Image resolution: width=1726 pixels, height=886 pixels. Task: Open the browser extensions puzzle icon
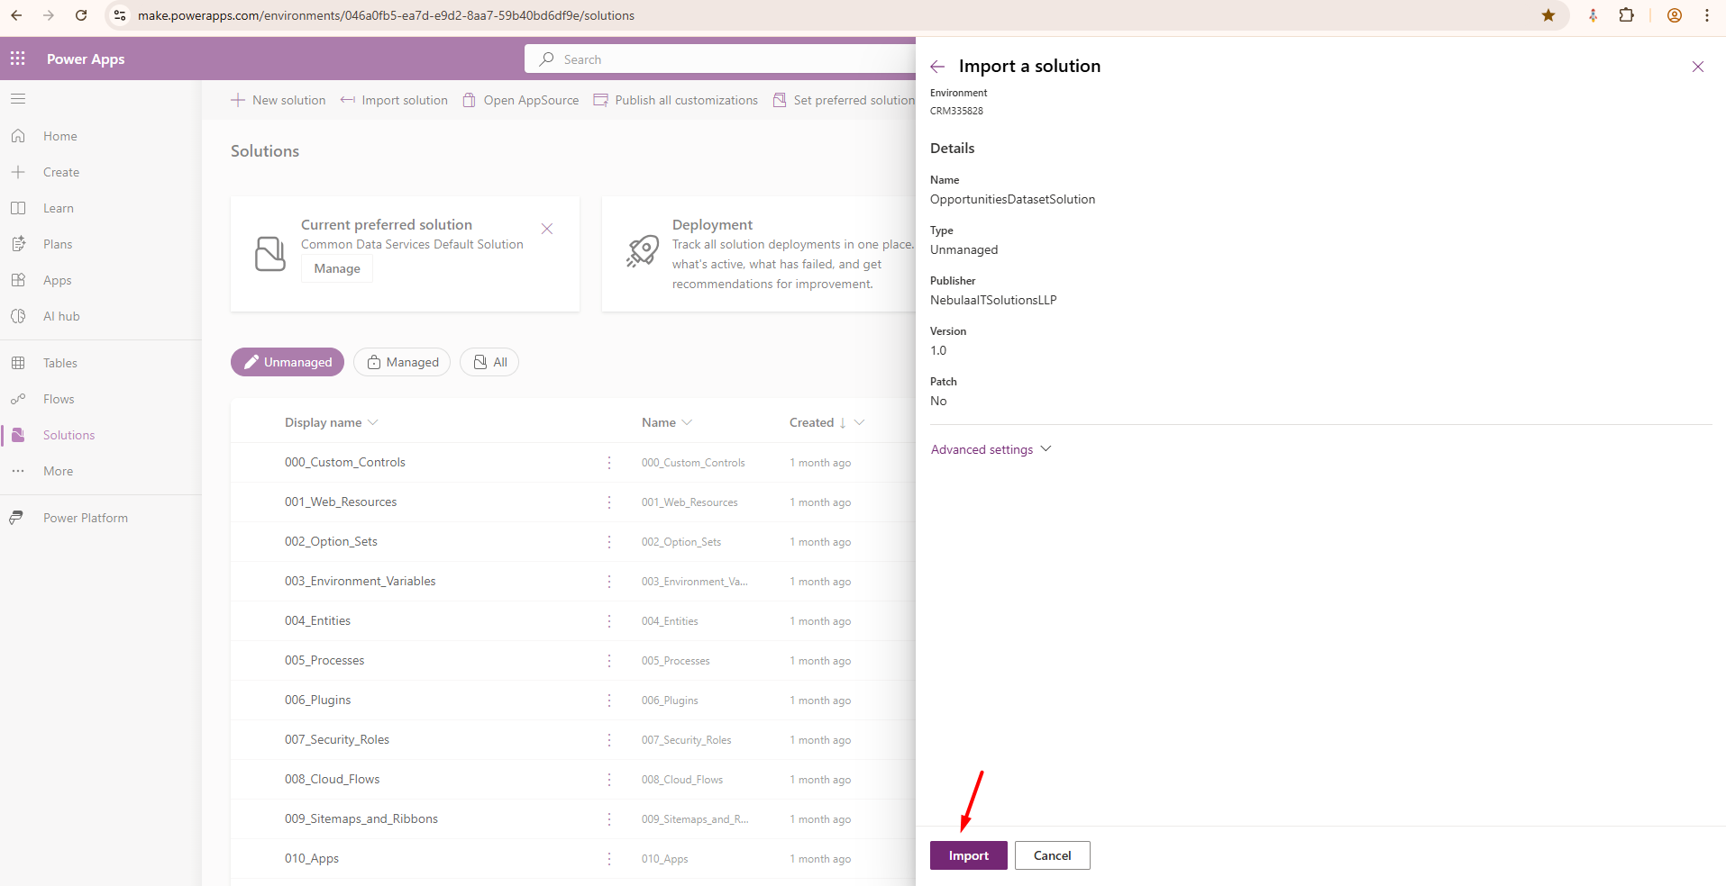tap(1627, 15)
